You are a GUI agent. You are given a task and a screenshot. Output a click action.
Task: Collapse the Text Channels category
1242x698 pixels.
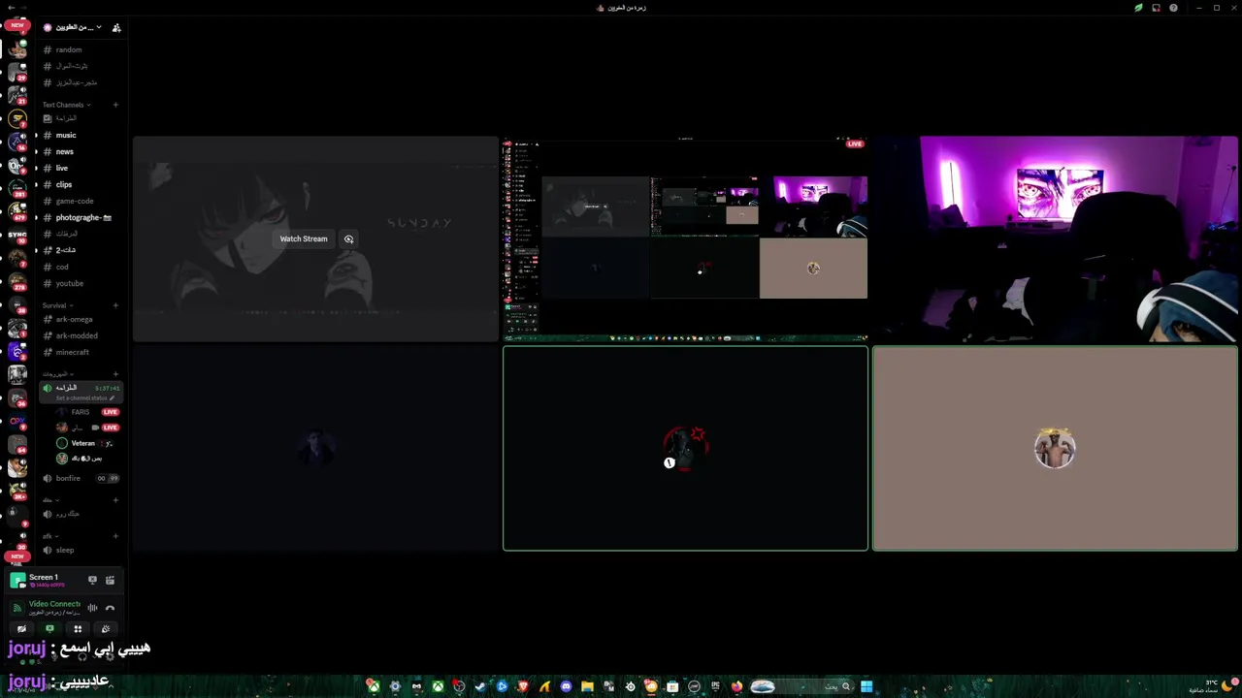coord(66,105)
